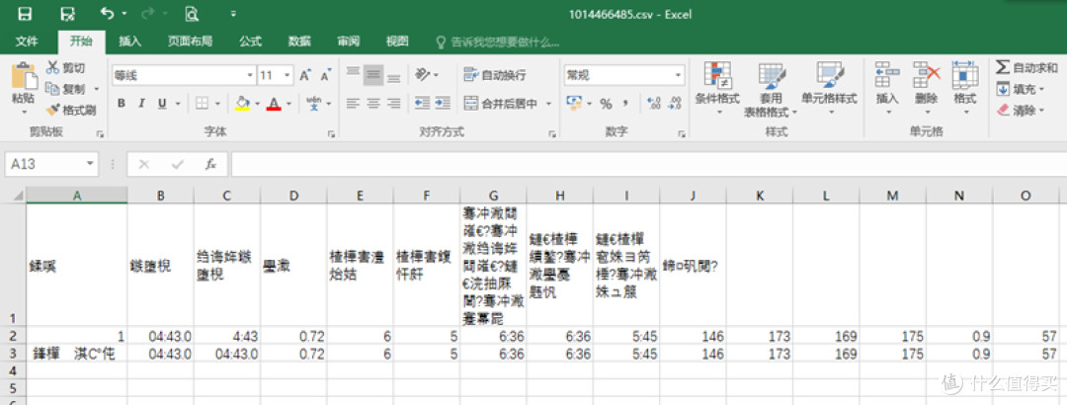Click the Increase font size icon
Image resolution: width=1067 pixels, height=405 pixels.
click(x=305, y=75)
